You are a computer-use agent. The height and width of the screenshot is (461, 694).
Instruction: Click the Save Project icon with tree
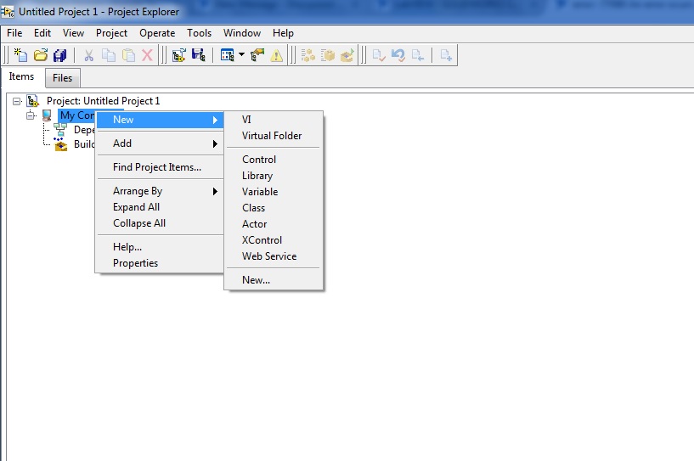(198, 55)
